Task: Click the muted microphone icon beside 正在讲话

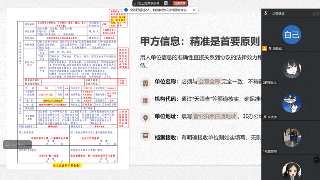Action: coord(265,13)
